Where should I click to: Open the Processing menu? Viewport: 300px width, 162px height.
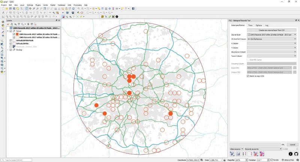pyautogui.click(x=78, y=5)
